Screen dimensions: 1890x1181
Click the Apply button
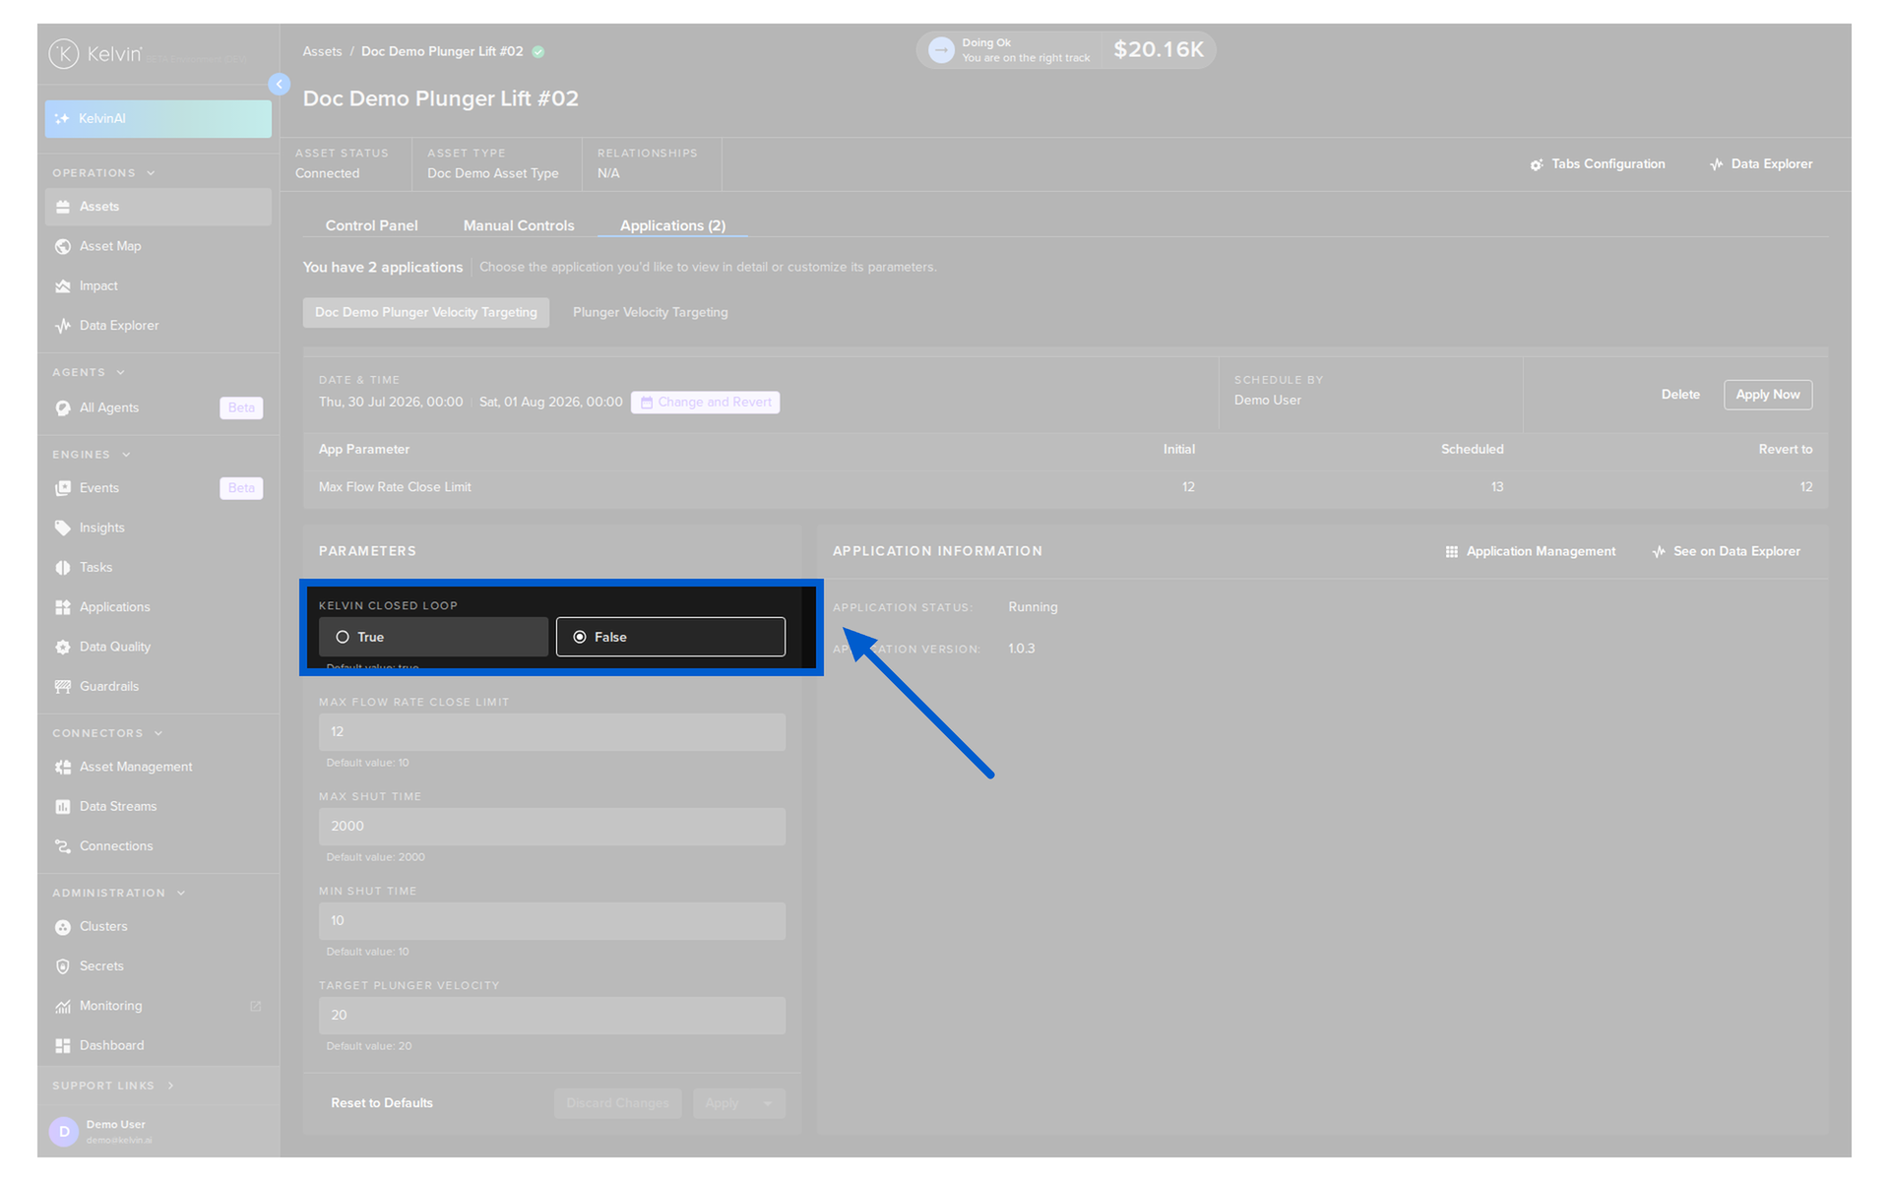(x=723, y=1103)
